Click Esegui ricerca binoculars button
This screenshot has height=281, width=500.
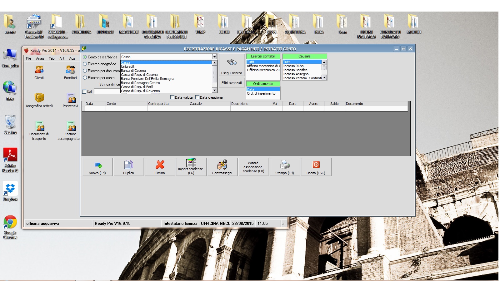point(232,65)
